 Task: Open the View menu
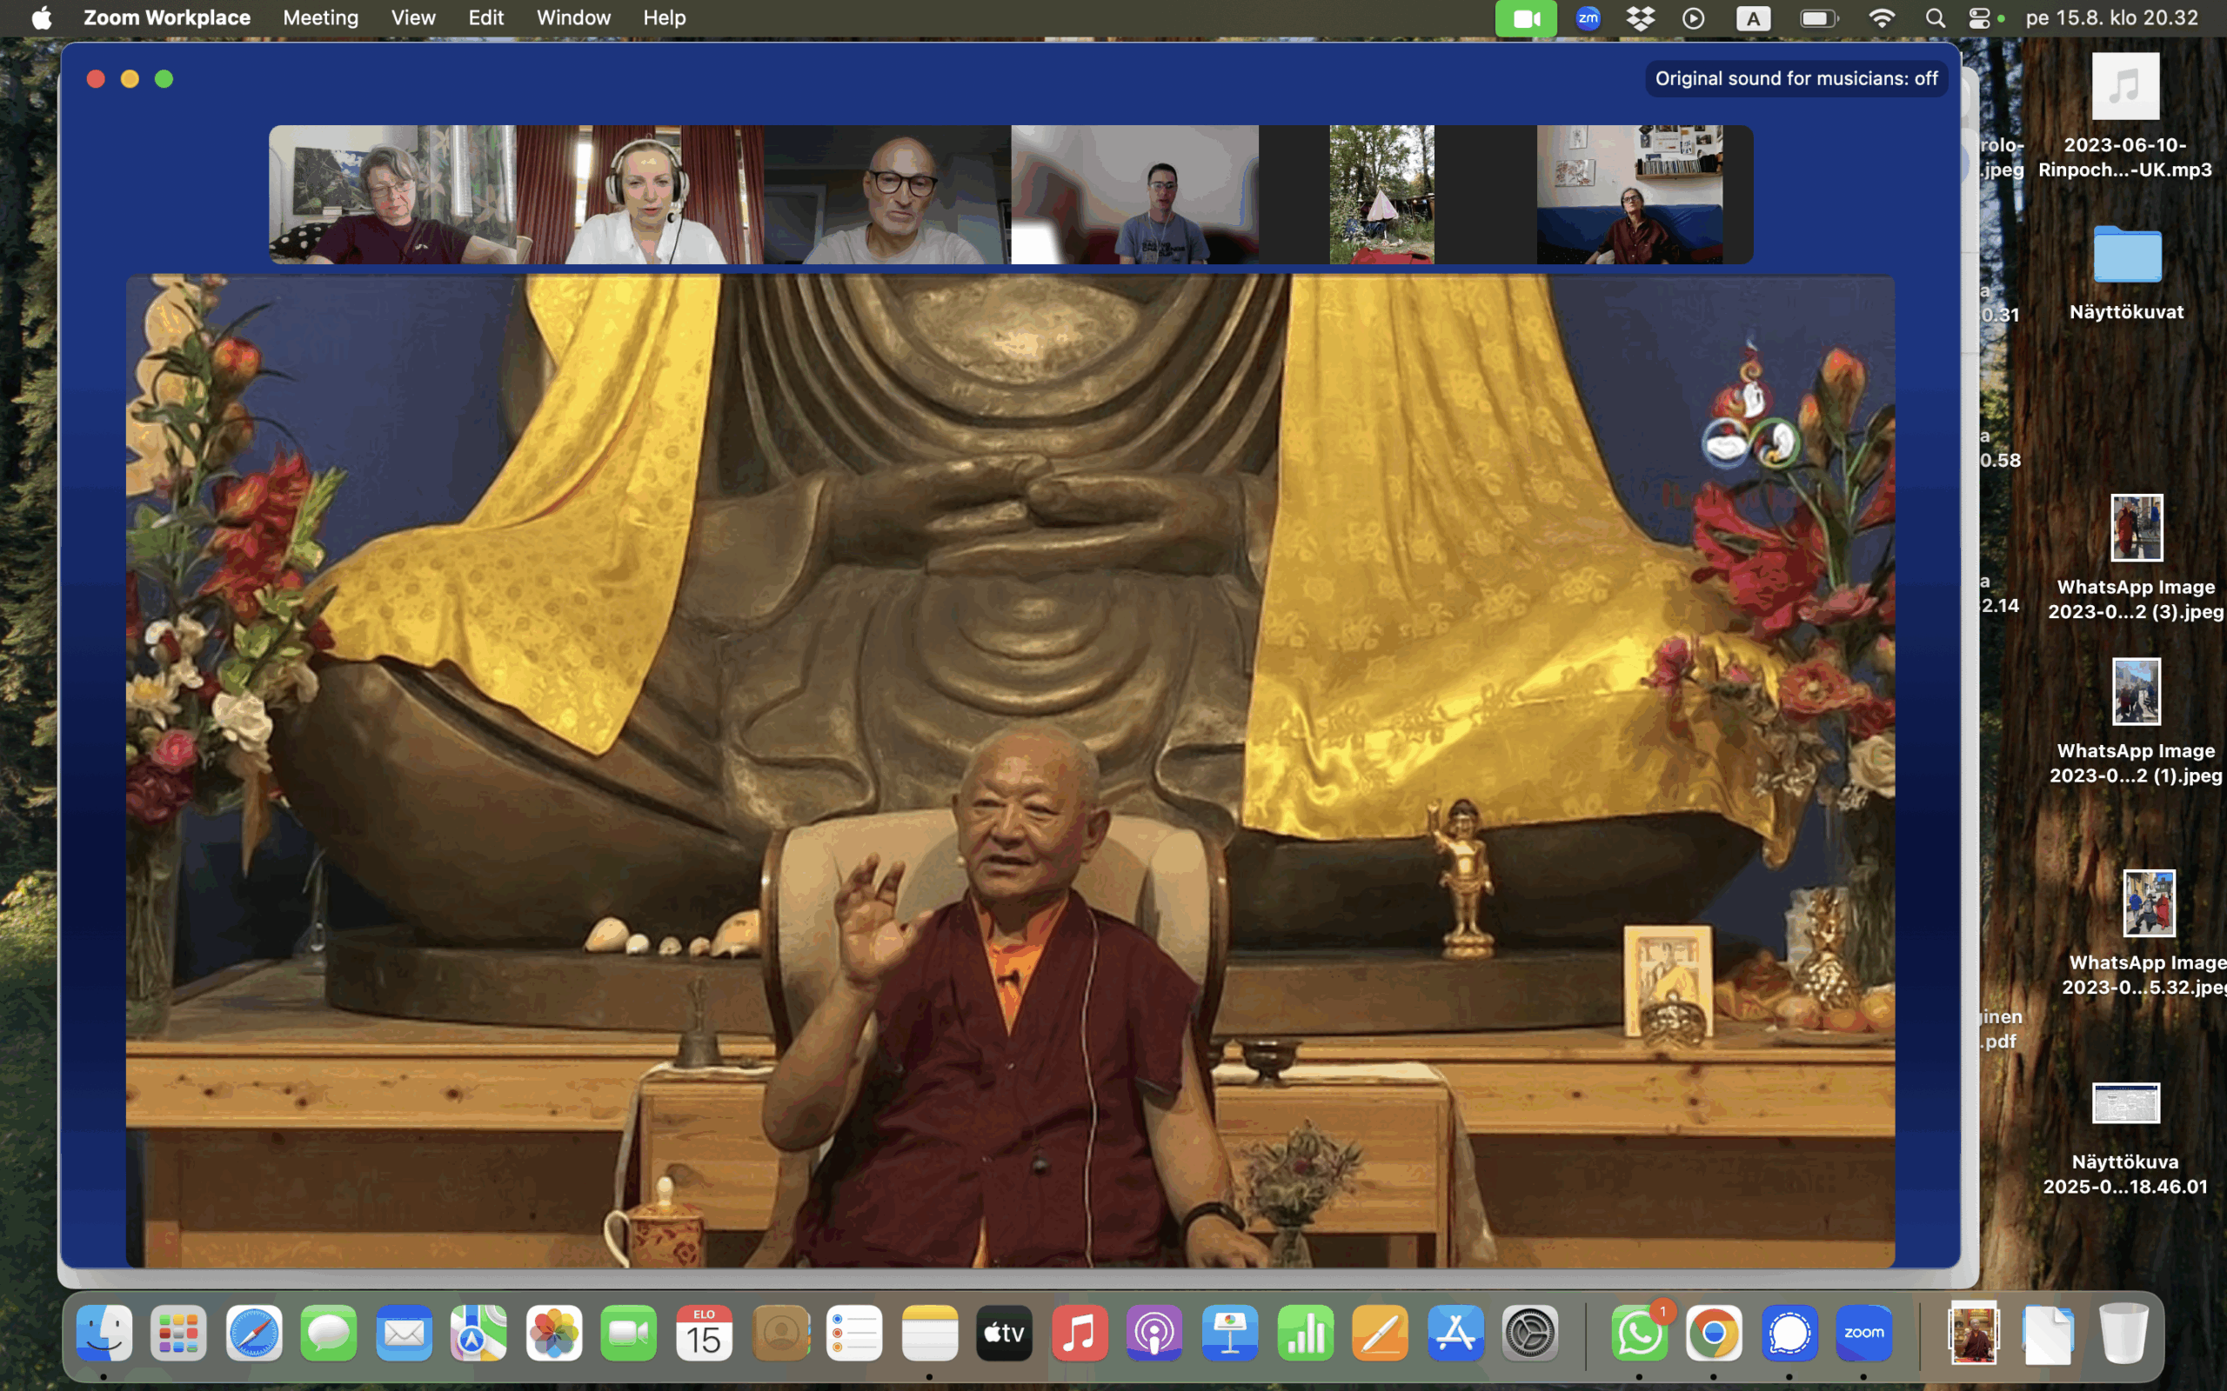412,18
